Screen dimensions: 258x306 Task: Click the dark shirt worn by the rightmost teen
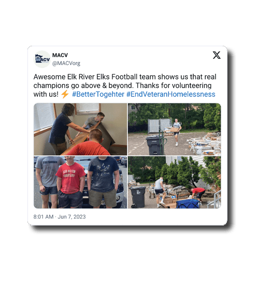[103, 174]
